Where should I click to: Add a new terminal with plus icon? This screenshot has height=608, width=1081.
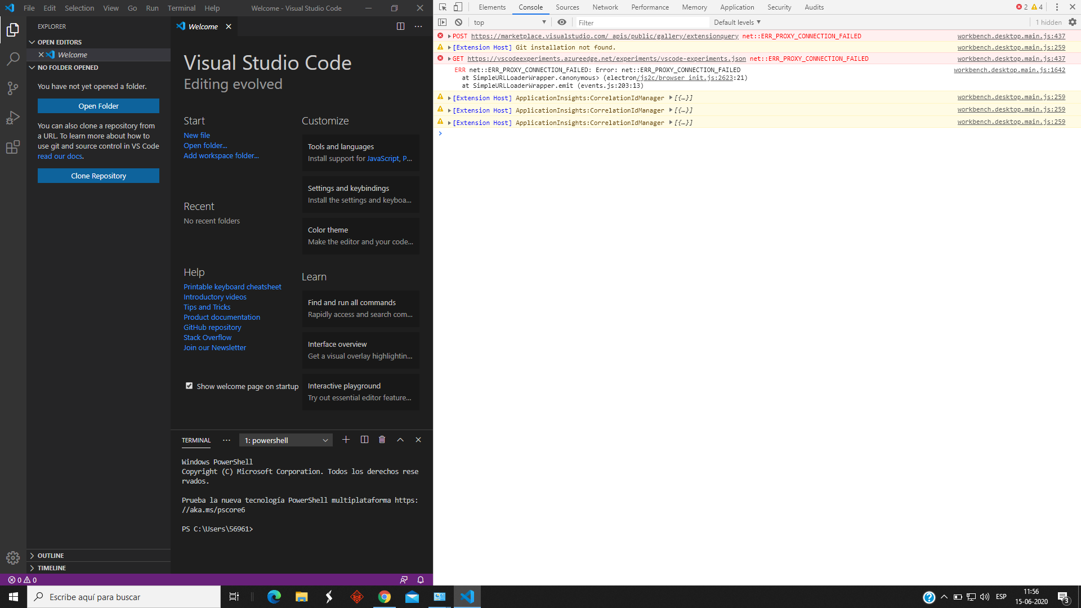pyautogui.click(x=346, y=440)
